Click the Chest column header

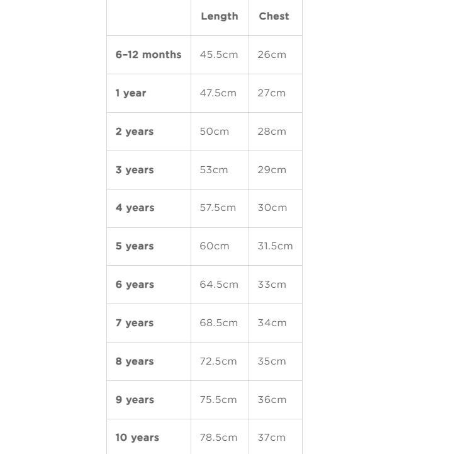tap(274, 16)
